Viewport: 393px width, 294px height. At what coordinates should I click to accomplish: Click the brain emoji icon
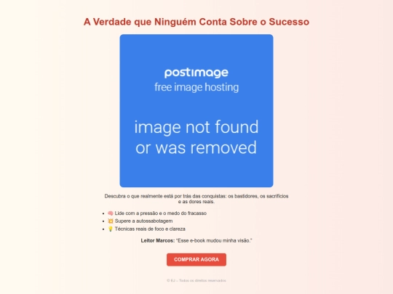pos(111,213)
